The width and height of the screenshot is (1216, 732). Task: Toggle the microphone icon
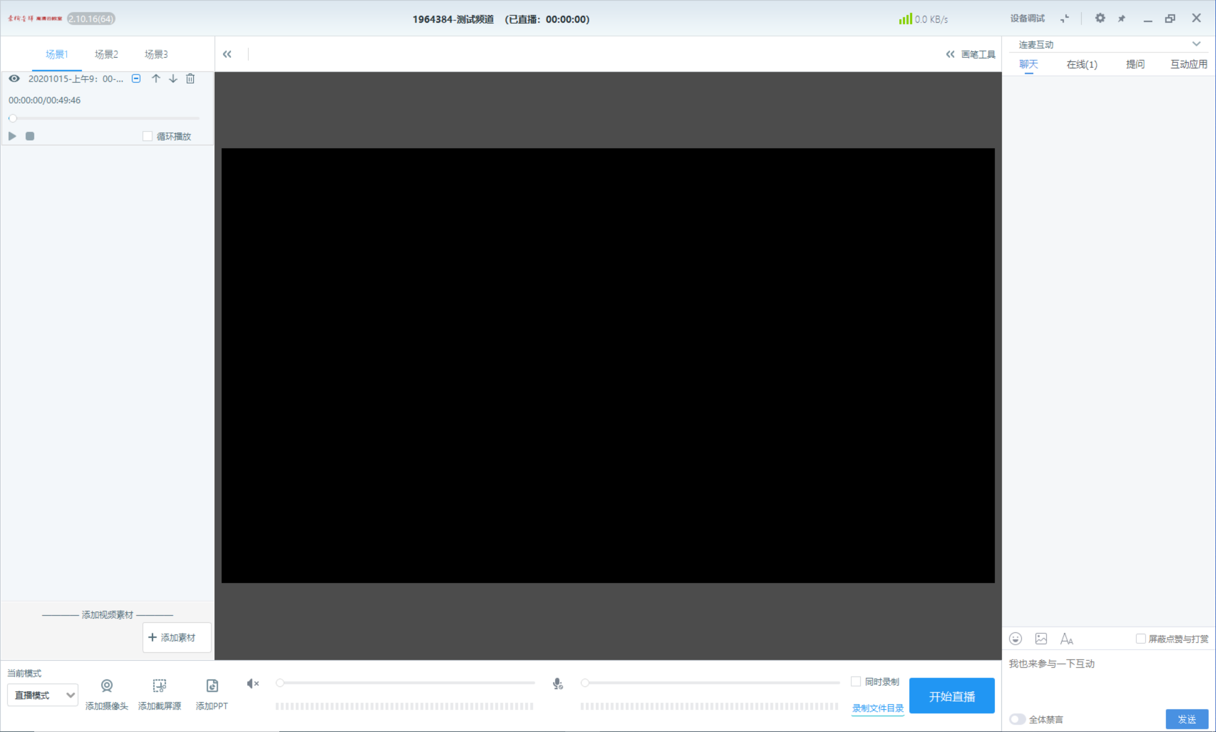pyautogui.click(x=557, y=684)
